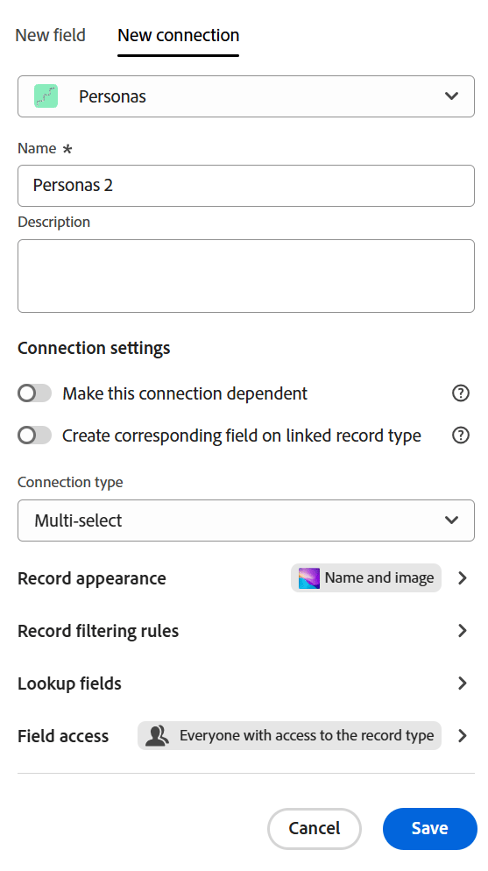The width and height of the screenshot is (488, 871).
Task: Open help icon for Create corresponding field
Action: [x=461, y=435]
